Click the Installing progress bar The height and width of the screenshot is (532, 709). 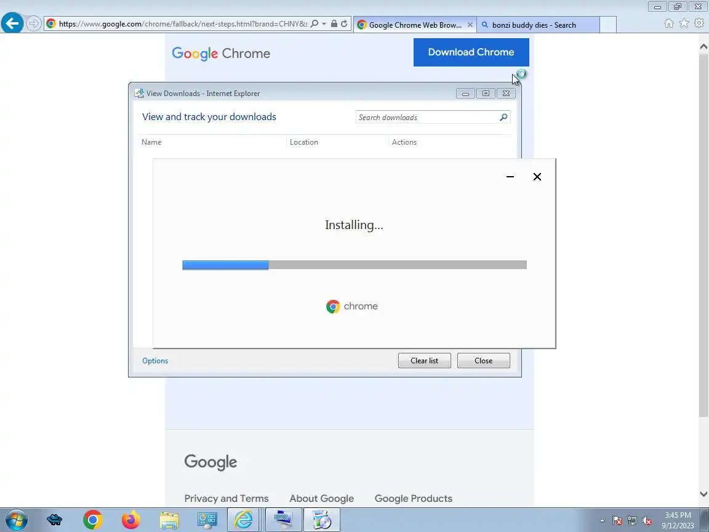(x=354, y=265)
